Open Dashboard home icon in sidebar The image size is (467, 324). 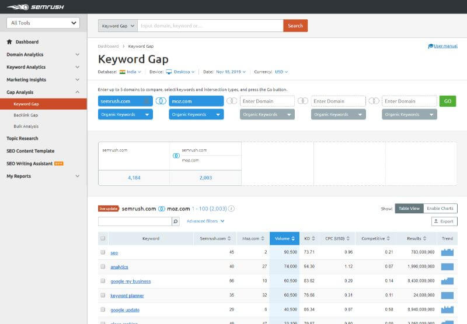pos(9,42)
